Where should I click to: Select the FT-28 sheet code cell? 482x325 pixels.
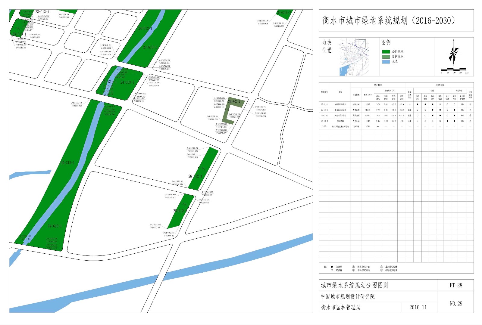[456, 285]
